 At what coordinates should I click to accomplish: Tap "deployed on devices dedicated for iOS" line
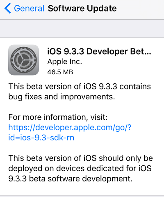[x=80, y=168]
